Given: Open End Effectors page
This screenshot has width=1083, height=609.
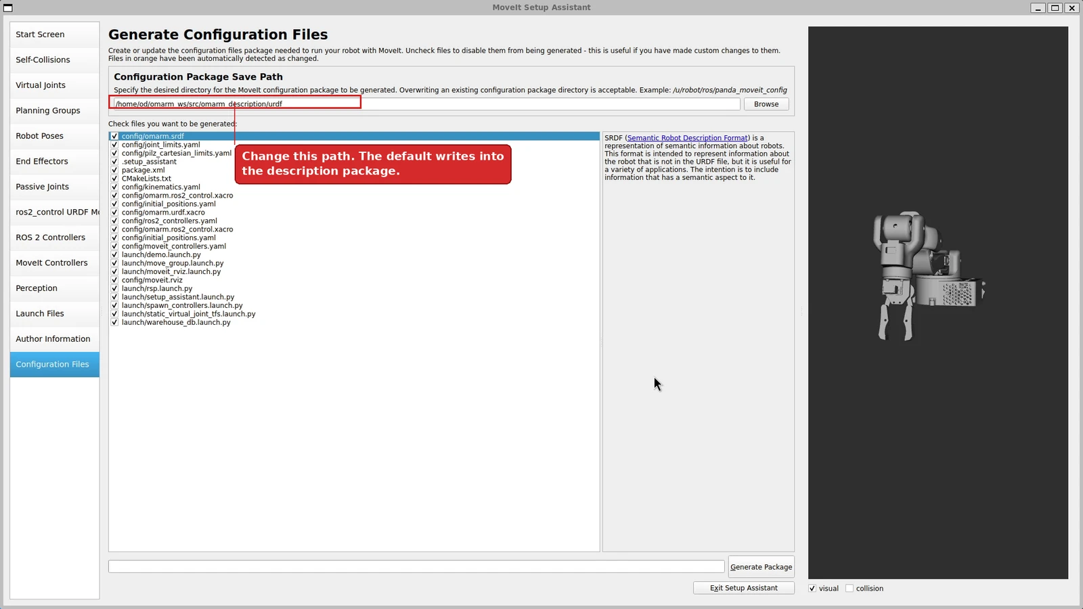Looking at the screenshot, I should [54, 161].
